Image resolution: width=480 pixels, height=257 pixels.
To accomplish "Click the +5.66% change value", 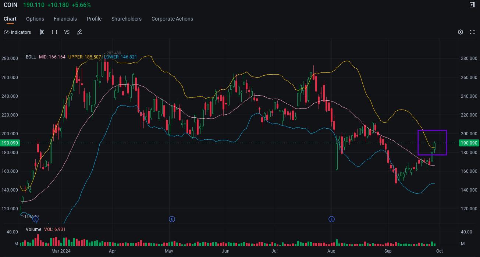I will tap(81, 5).
